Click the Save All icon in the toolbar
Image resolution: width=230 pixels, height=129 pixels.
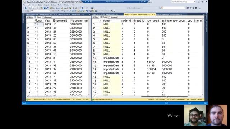[x=47, y=8]
